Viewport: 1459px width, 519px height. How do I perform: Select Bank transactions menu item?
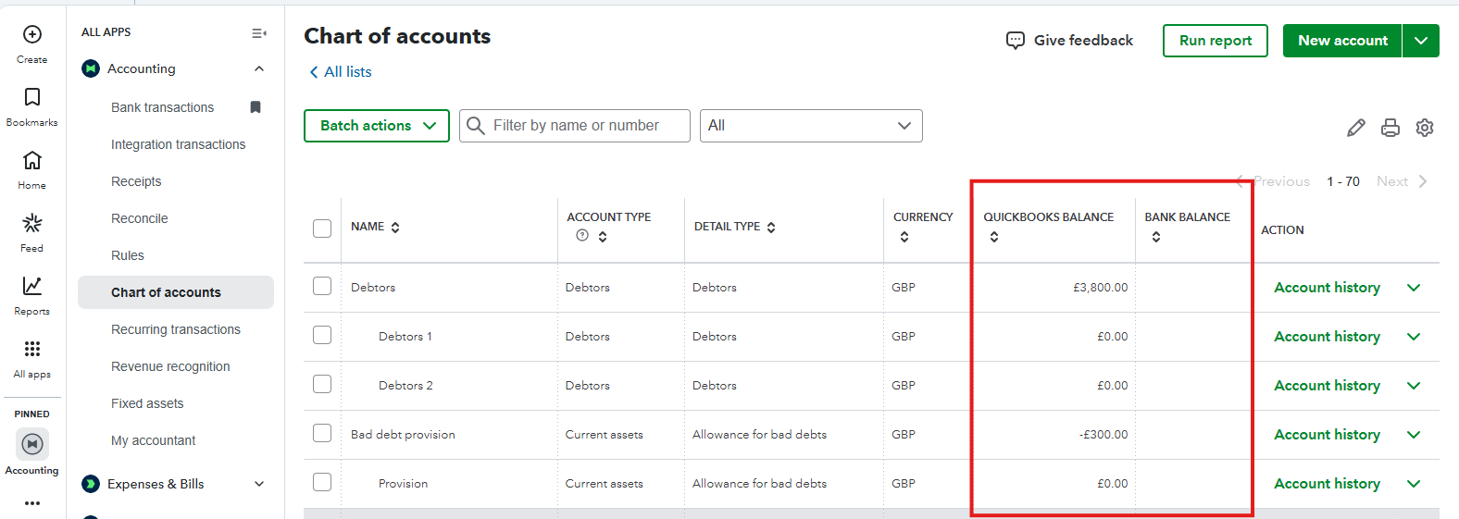click(163, 107)
